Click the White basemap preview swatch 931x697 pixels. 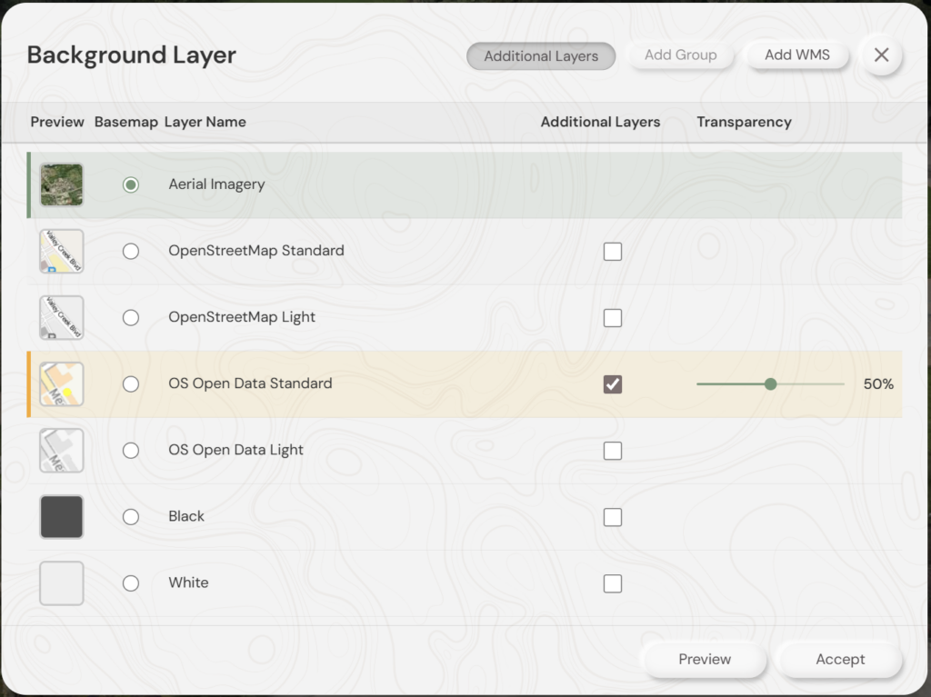click(62, 582)
